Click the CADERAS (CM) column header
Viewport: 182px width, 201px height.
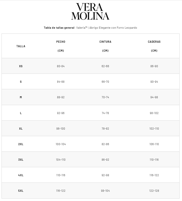pyautogui.click(x=154, y=46)
